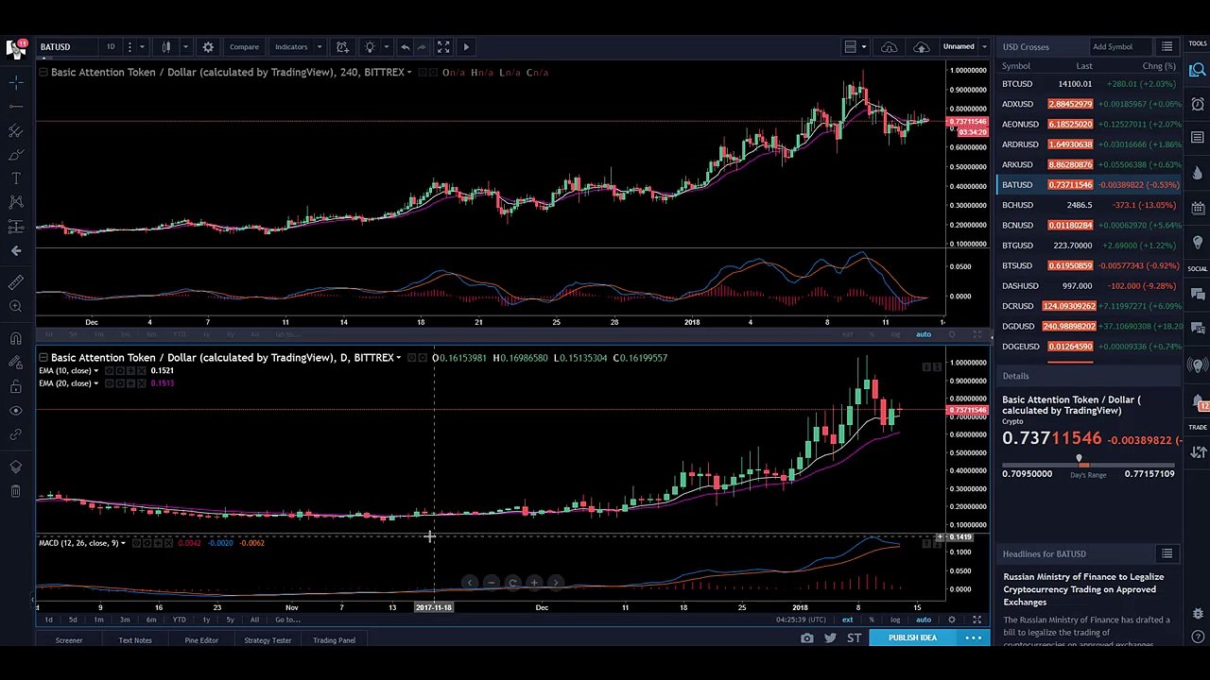Image resolution: width=1210 pixels, height=680 pixels.
Task: Select the All range in lower chart
Action: tap(254, 620)
